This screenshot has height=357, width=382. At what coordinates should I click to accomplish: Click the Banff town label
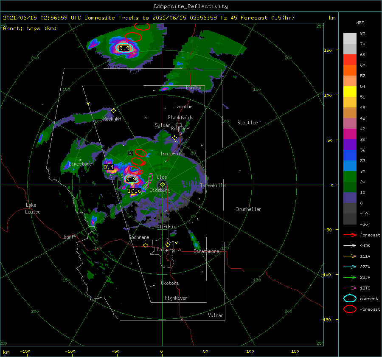[70, 236]
